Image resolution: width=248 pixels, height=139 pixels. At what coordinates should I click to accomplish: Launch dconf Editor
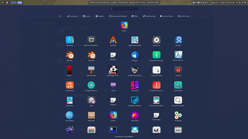point(178,86)
